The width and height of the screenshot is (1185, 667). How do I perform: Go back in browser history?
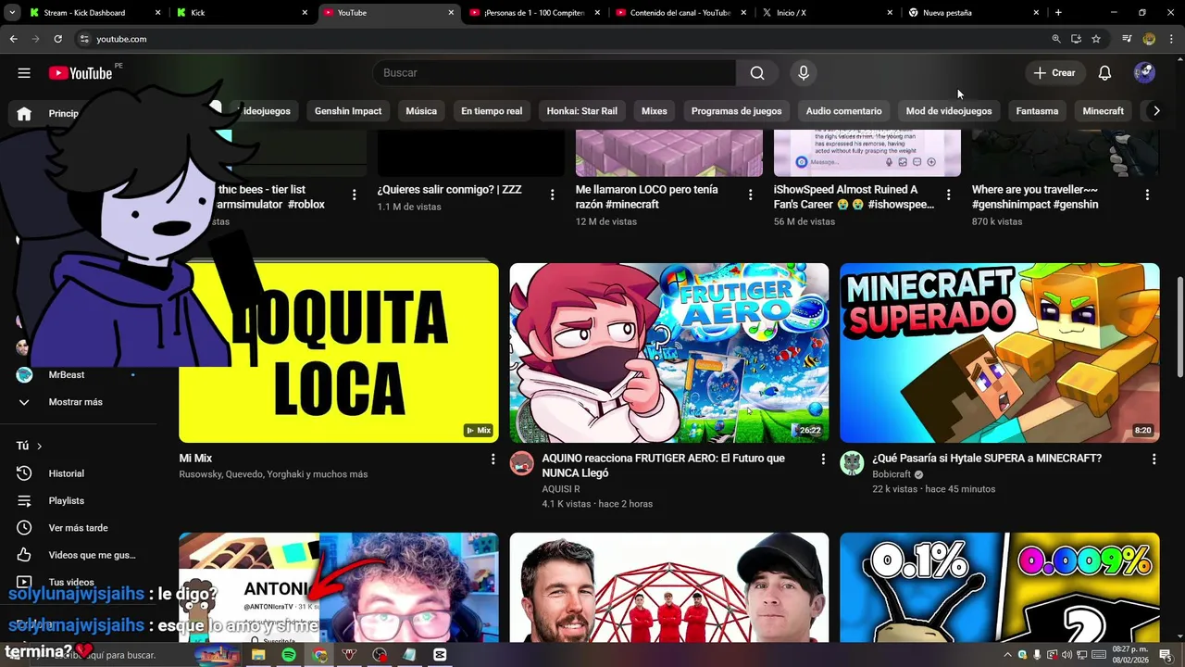[x=13, y=39]
